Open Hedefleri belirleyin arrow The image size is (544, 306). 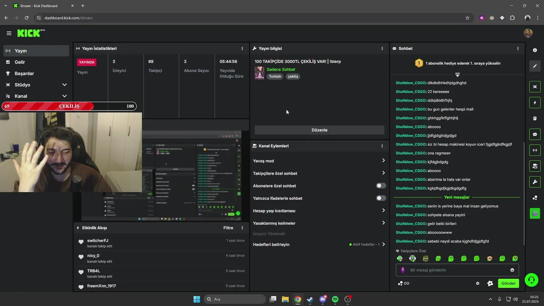[383, 244]
